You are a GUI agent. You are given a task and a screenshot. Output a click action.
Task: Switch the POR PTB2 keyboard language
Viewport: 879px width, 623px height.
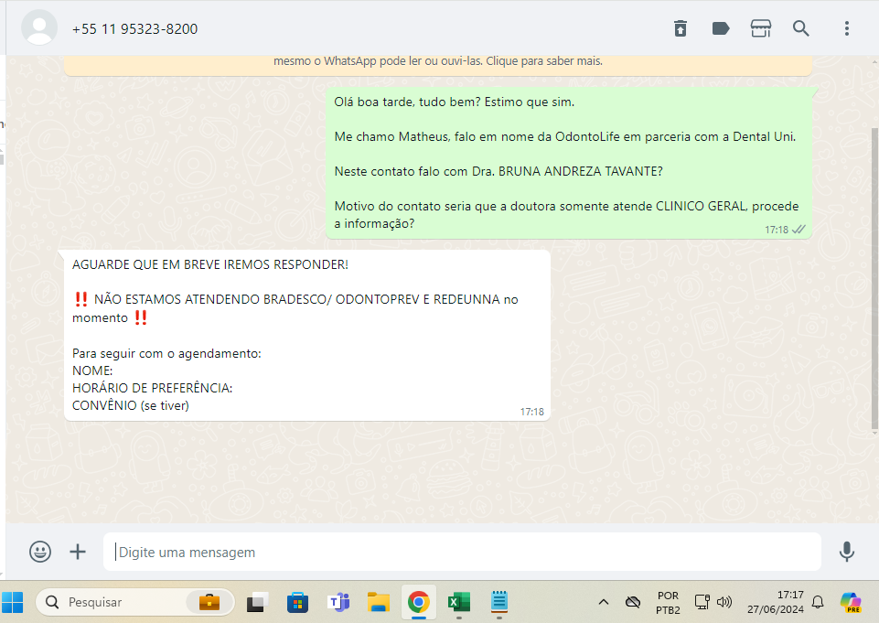click(x=668, y=601)
